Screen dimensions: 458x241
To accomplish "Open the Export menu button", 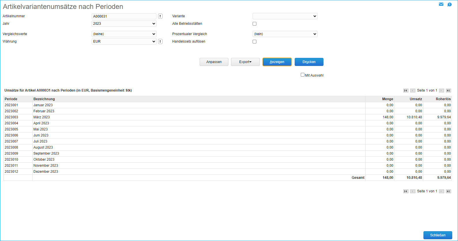I will (245, 62).
